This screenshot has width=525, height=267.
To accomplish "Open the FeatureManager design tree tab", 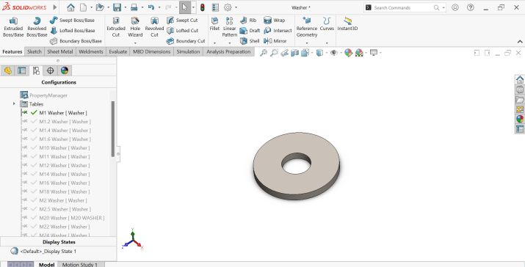I will tap(7, 70).
